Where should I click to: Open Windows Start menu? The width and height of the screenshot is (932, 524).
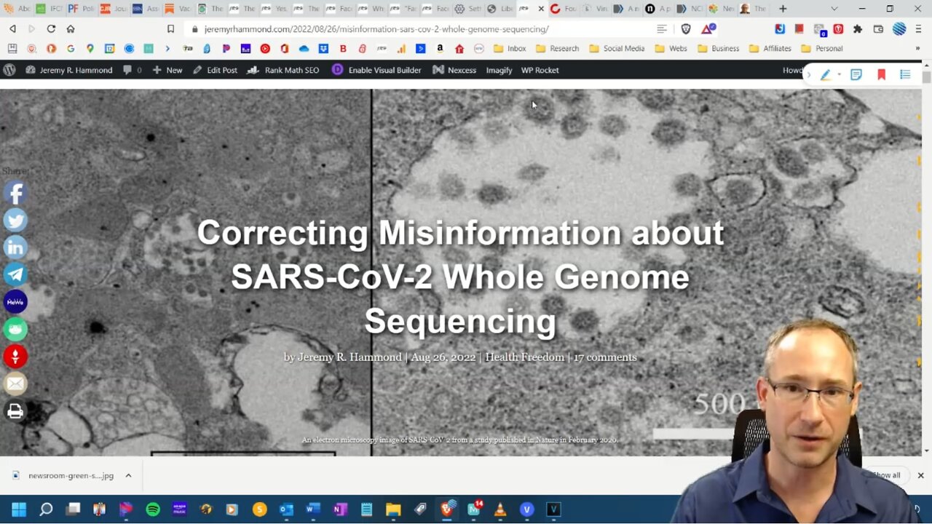click(19, 509)
